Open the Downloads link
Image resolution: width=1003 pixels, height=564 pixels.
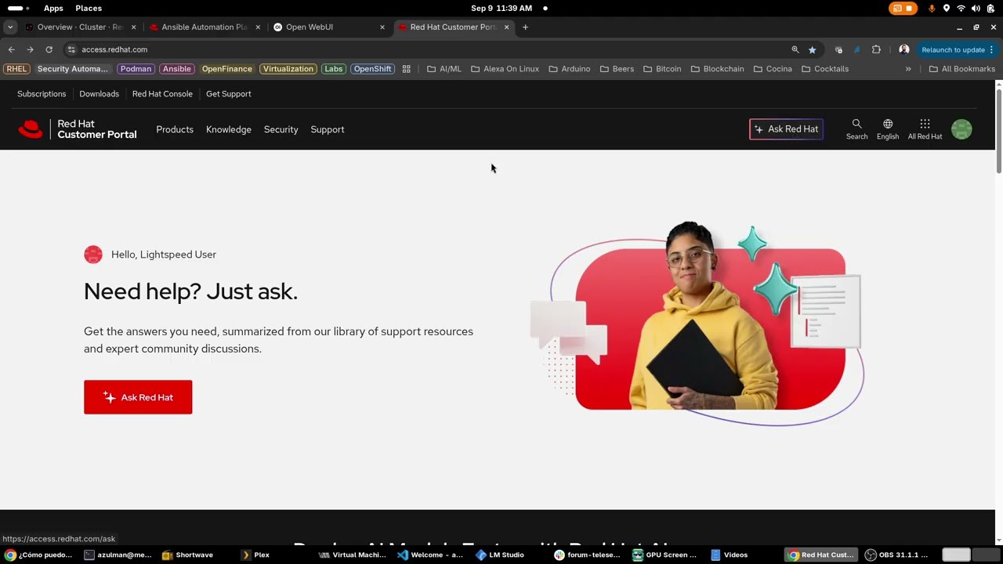click(x=99, y=94)
